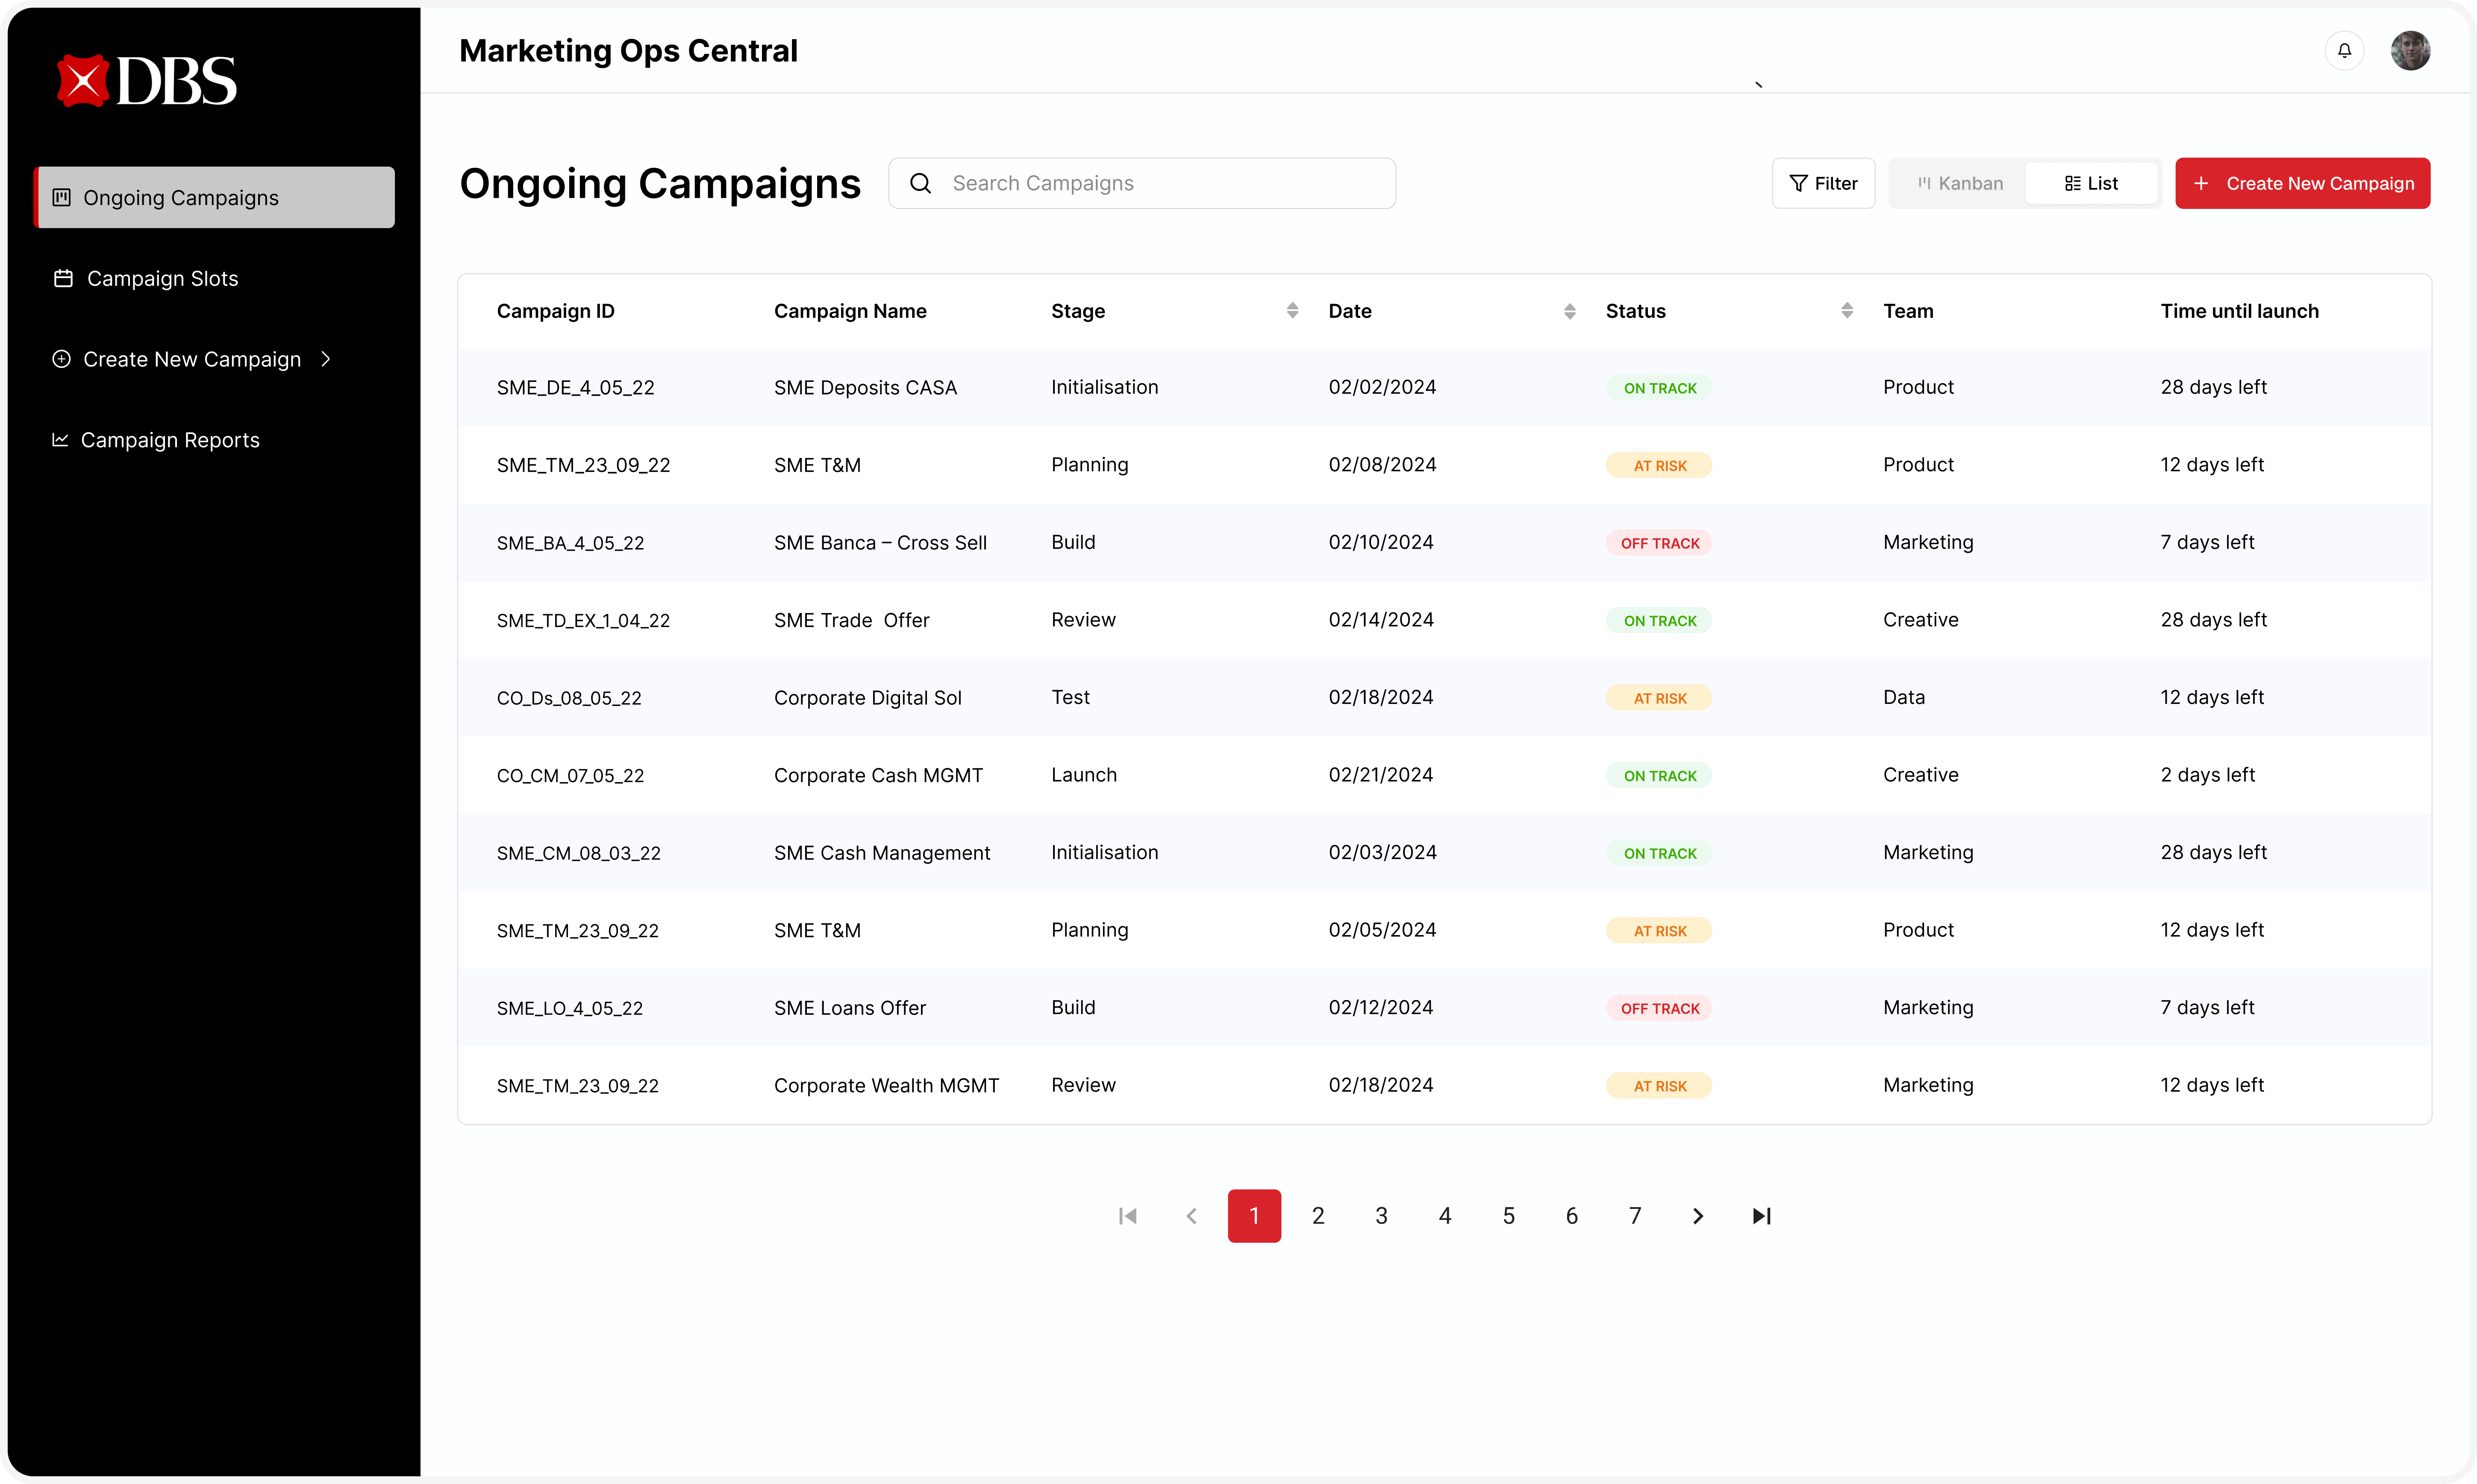Click campaign ID CO_Ds_08_05_22
This screenshot has width=2477, height=1484.
click(569, 698)
